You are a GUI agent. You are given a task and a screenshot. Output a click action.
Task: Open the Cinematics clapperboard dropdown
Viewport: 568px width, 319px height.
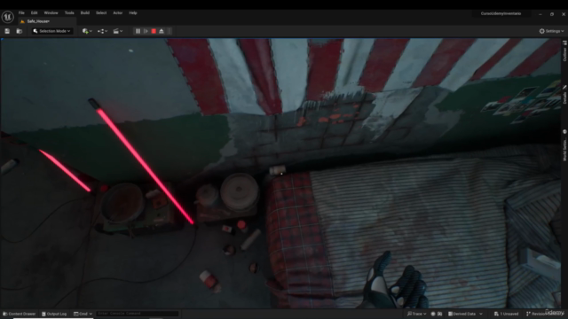[x=118, y=32]
